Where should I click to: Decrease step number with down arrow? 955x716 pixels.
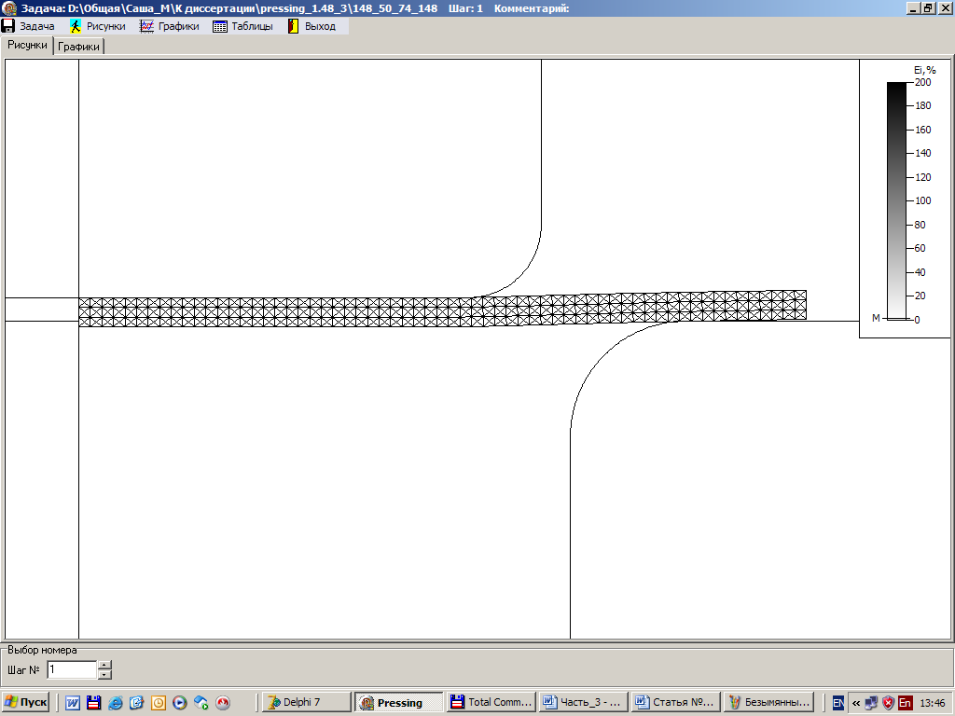point(104,674)
